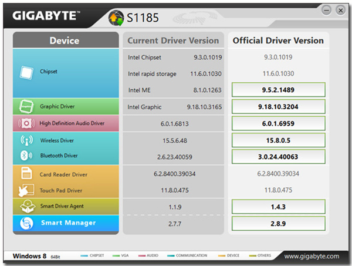This screenshot has width=352, height=266.
Task: Select the Chipset device label
Action: (x=49, y=72)
